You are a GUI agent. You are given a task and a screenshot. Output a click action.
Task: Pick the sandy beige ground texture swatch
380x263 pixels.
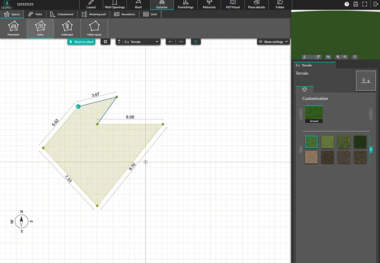tap(311, 156)
